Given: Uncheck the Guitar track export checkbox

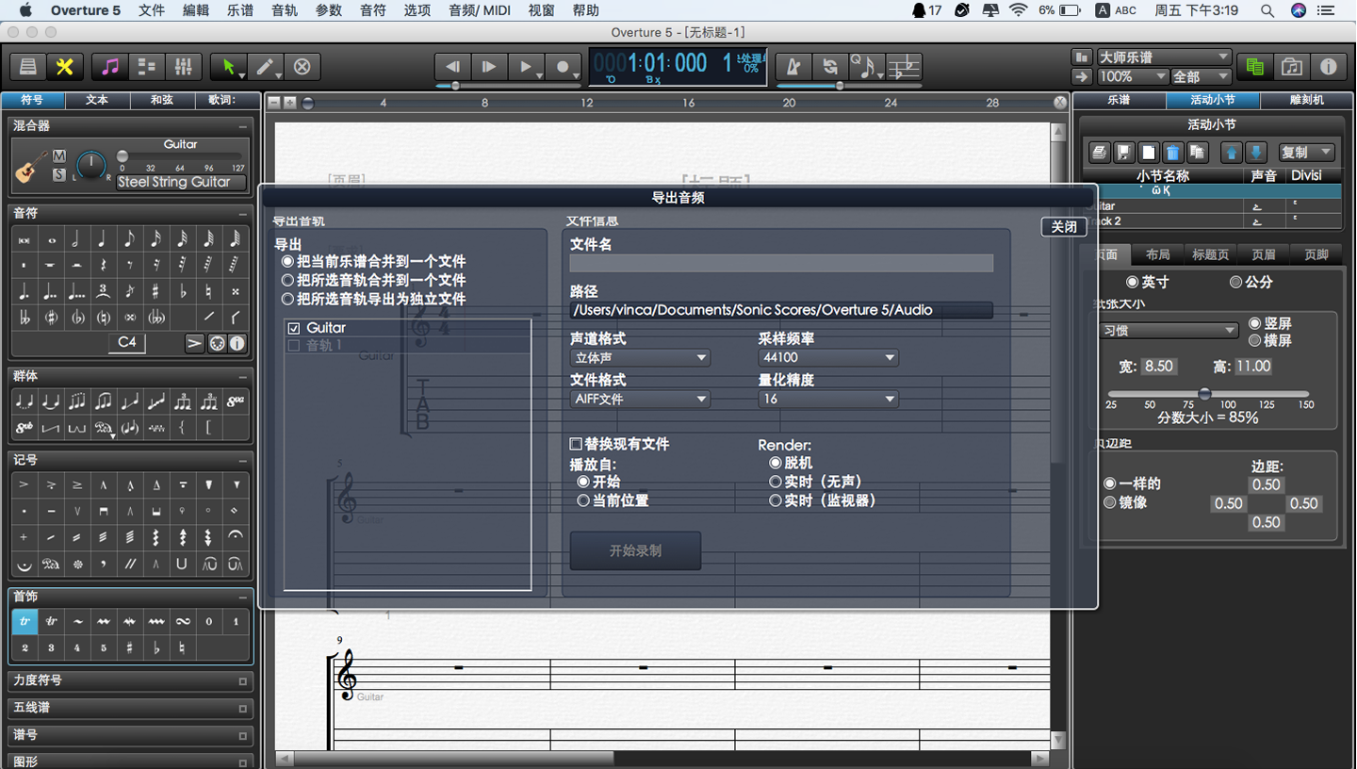Looking at the screenshot, I should [296, 328].
